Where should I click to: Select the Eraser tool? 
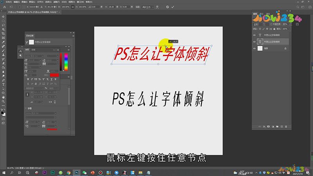pyautogui.click(x=3, y=63)
